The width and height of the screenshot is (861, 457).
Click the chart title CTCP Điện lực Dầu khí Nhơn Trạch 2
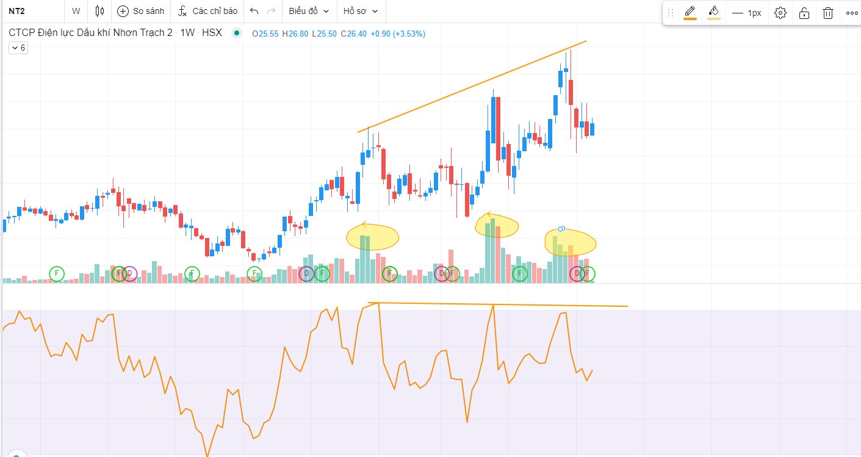(x=91, y=33)
